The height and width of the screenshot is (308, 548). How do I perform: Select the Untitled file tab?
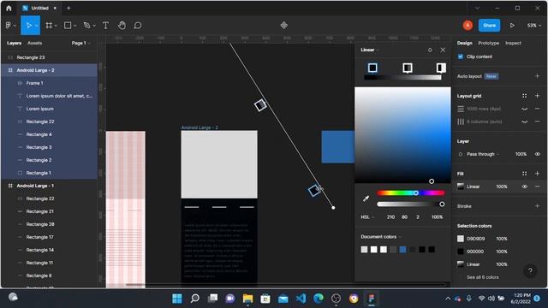[39, 8]
